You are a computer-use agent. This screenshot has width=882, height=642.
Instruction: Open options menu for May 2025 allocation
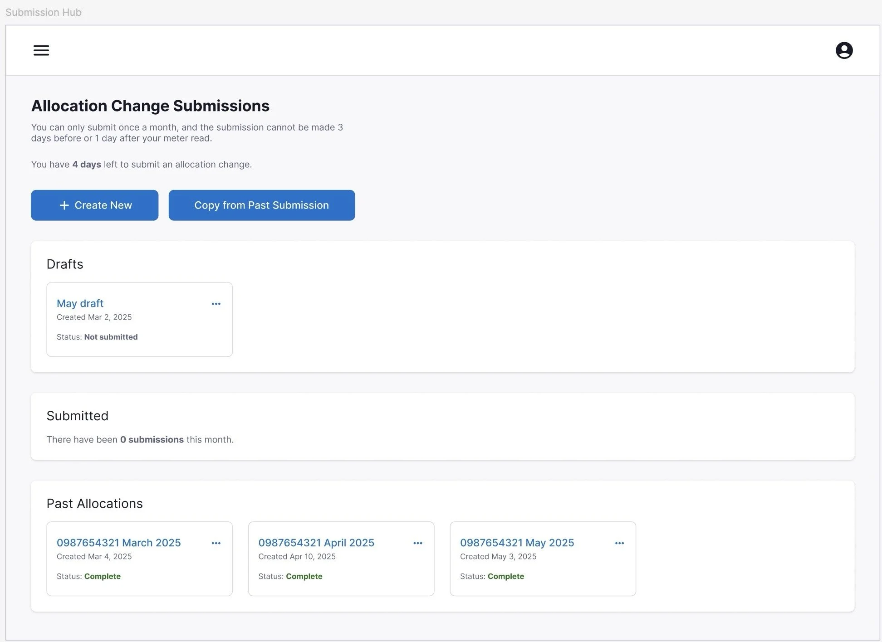(619, 543)
